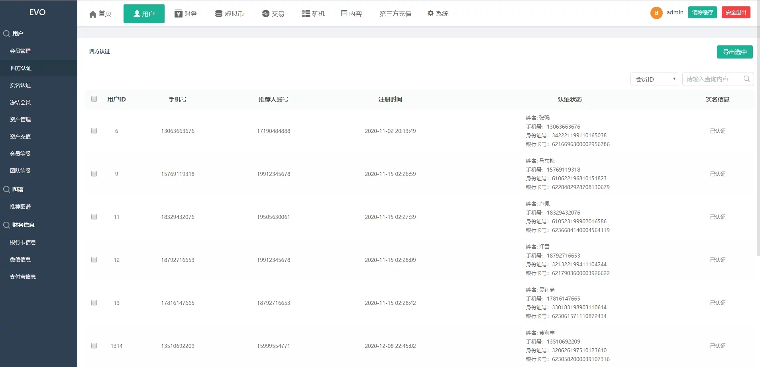Open the 首页 home icon
The image size is (760, 367).
pyautogui.click(x=92, y=13)
